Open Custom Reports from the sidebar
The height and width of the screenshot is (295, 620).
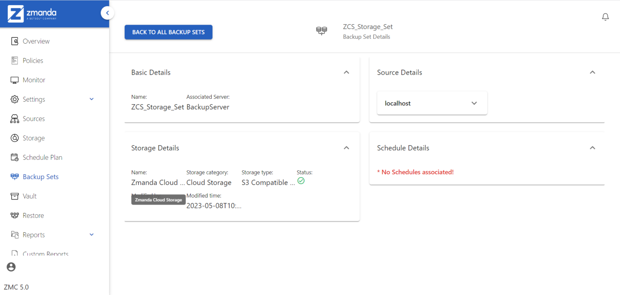pos(15,253)
